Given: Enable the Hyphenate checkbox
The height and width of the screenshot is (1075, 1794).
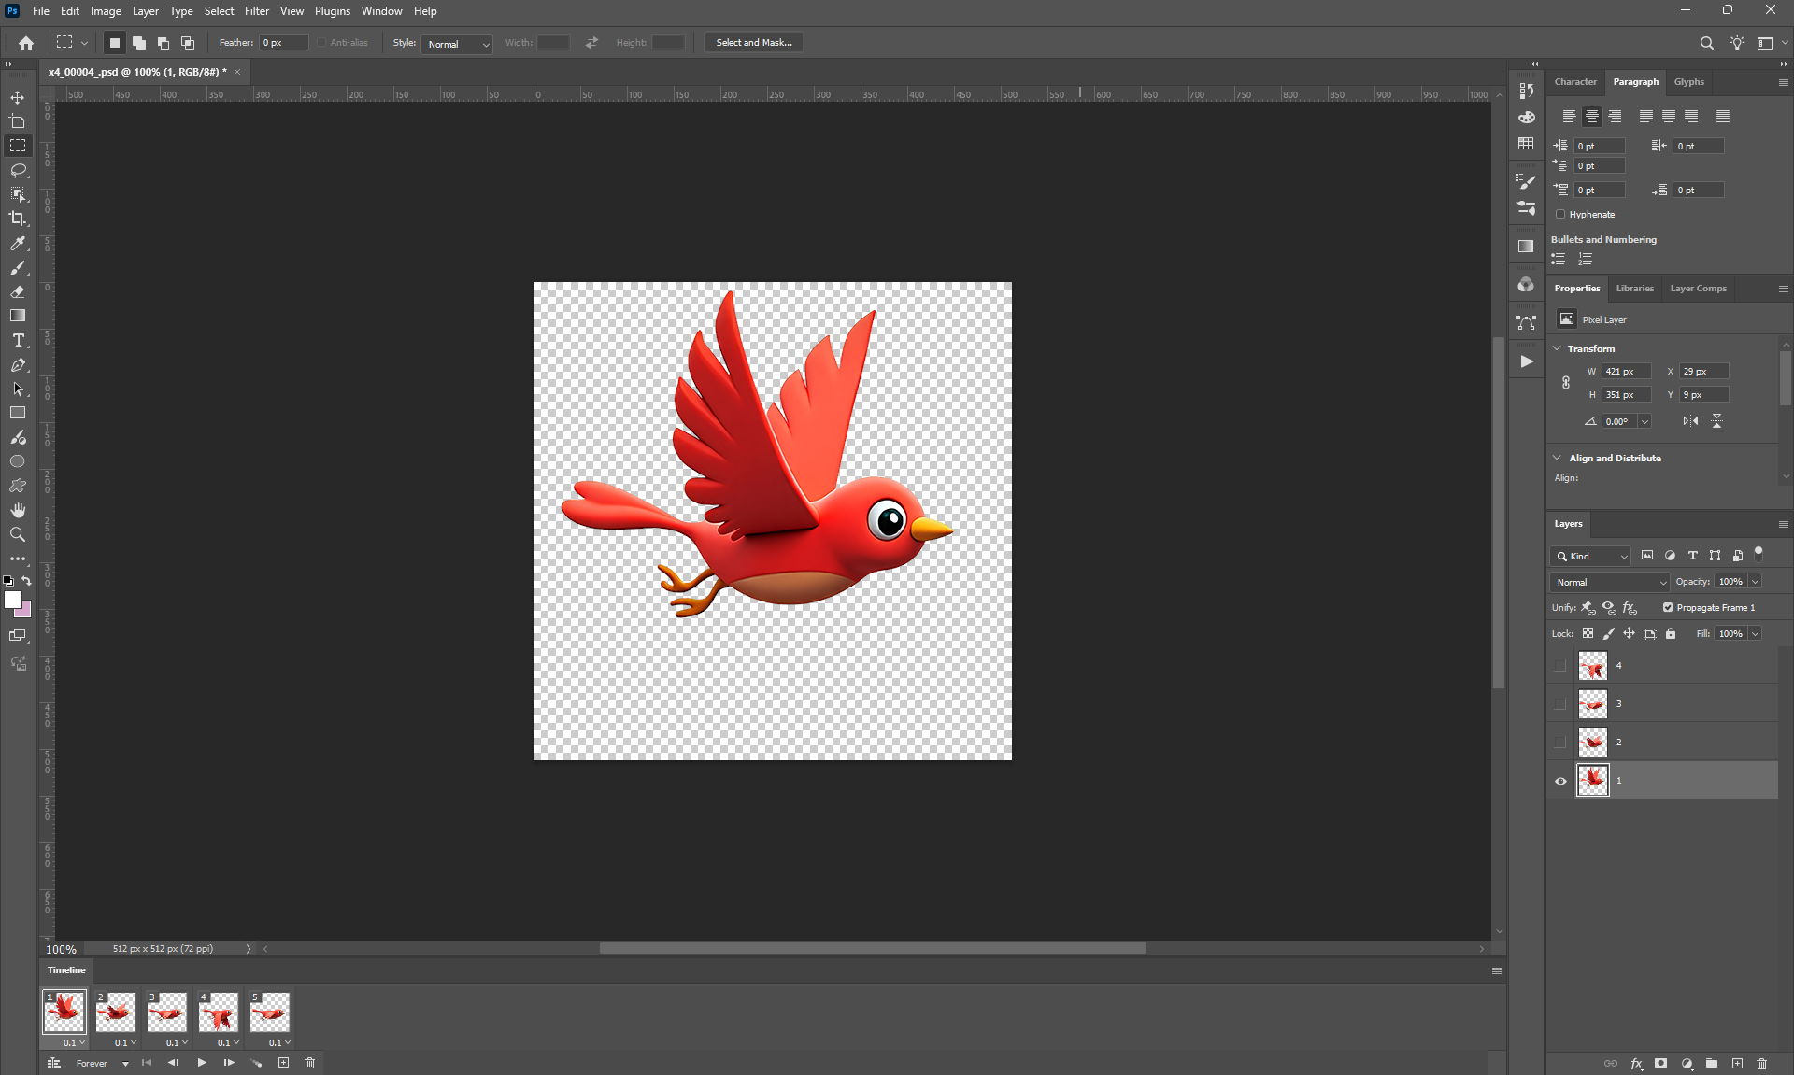Looking at the screenshot, I should click(x=1560, y=215).
